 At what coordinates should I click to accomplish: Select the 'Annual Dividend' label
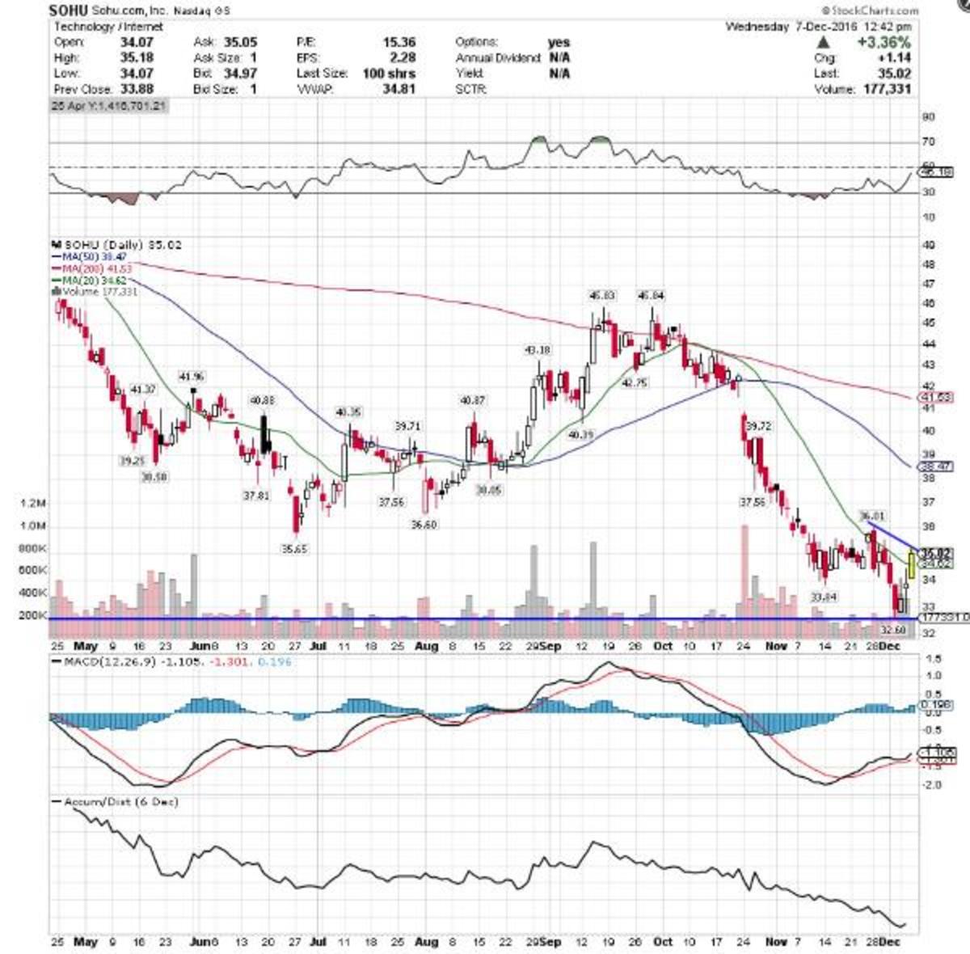click(x=498, y=58)
